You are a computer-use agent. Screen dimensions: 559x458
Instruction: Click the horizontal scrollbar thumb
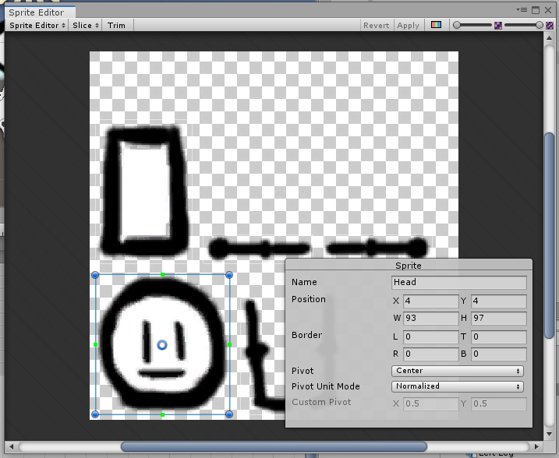pos(274,446)
